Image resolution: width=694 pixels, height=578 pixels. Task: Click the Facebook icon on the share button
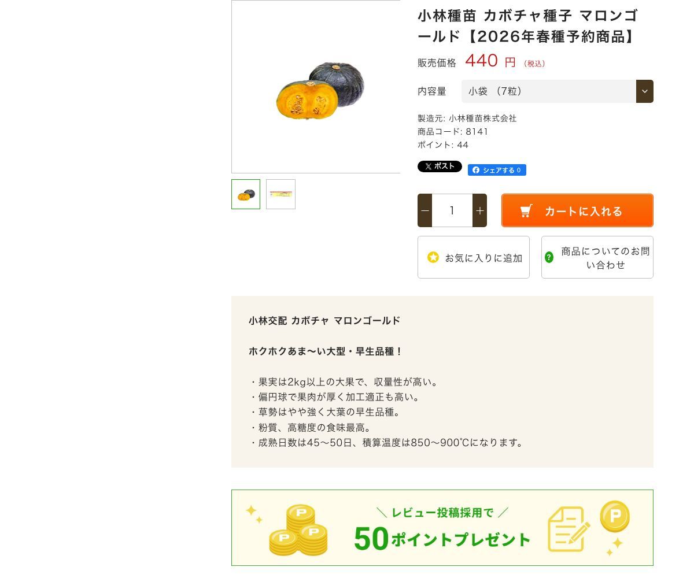[476, 170]
